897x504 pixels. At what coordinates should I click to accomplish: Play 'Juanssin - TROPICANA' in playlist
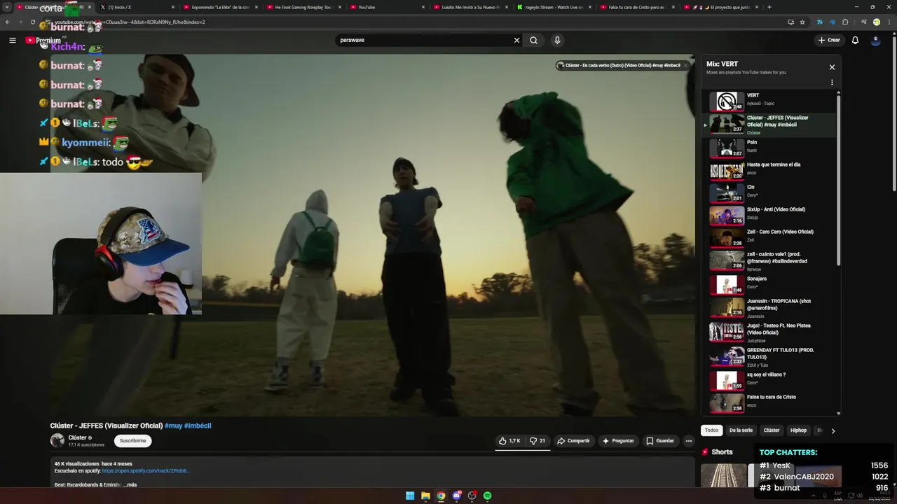point(769,308)
